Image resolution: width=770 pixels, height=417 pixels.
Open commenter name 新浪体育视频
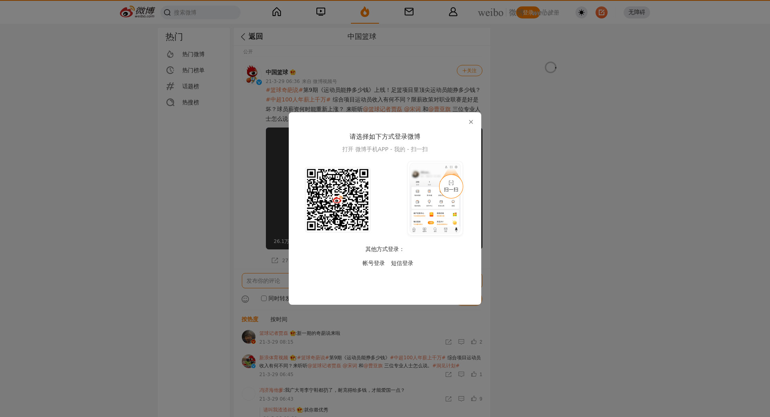coord(274,358)
